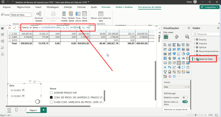Open Gerenciar relações in the ribbon
Image resolution: width=221 pixels, height=117 pixels.
click(39, 17)
